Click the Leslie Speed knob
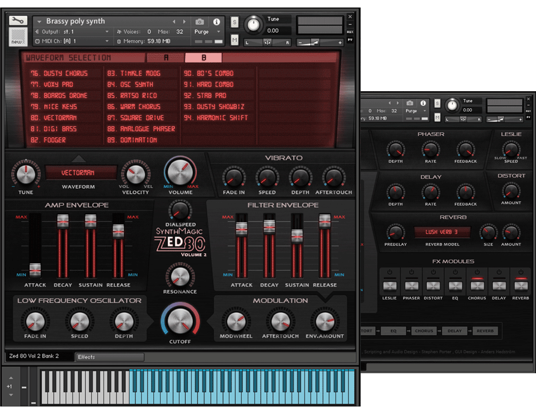The height and width of the screenshot is (414, 536). point(511,150)
